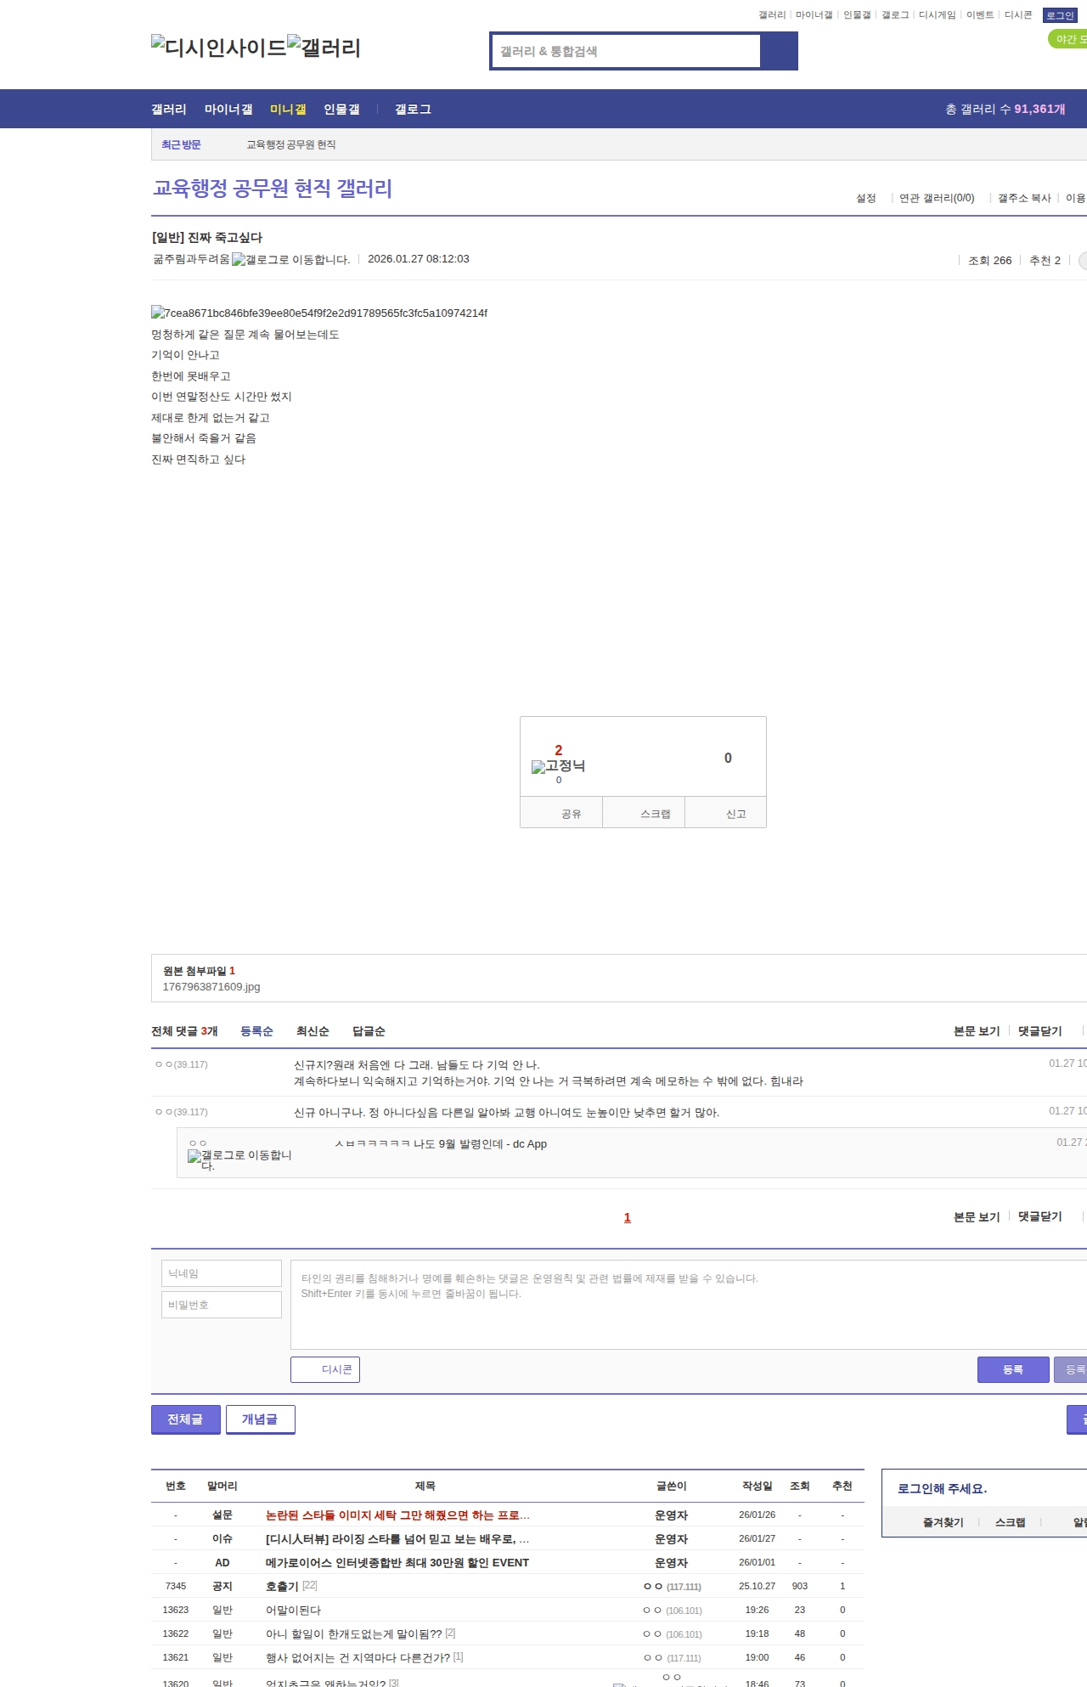Switch to the 개념글 tab
Screen dimensions: 1087x1687
point(261,1419)
